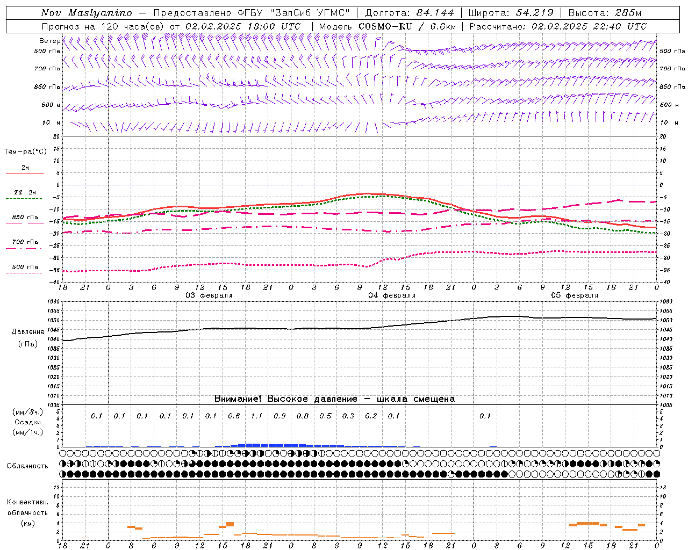Select the model name COSMO-RU / 6.6км
The image size is (688, 550).
tap(407, 26)
